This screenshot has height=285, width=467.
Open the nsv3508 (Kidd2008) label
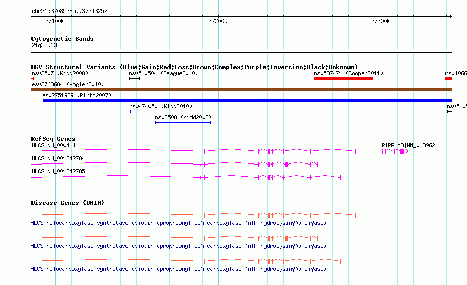coord(183,117)
